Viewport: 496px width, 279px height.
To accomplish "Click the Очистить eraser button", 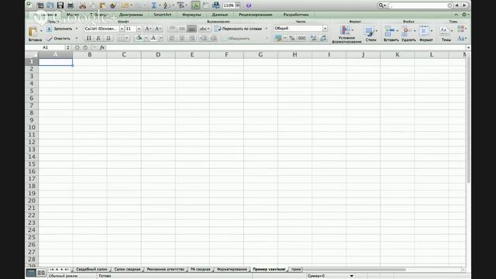I will (x=59, y=38).
